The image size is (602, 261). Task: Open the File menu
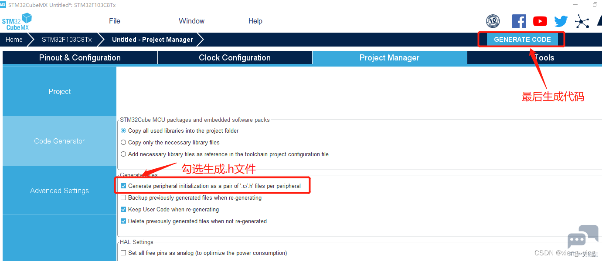pos(115,21)
